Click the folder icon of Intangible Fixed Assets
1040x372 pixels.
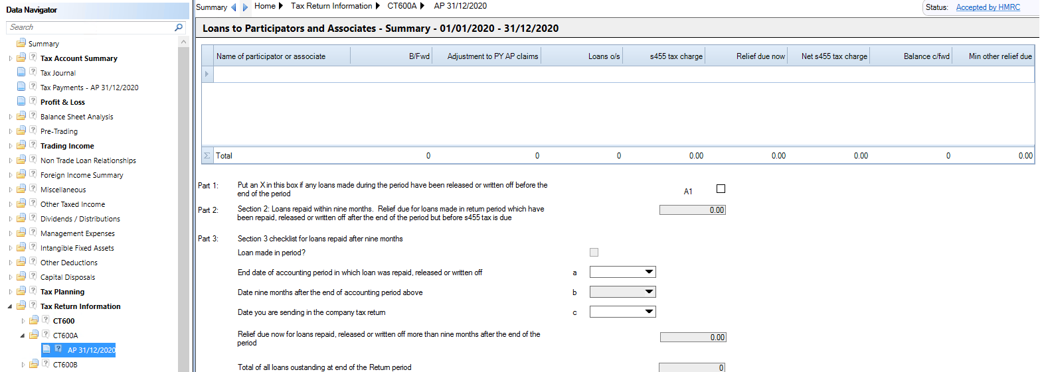pos(21,248)
